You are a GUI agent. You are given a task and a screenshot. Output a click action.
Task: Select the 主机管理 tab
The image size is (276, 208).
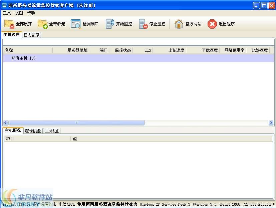(x=12, y=34)
